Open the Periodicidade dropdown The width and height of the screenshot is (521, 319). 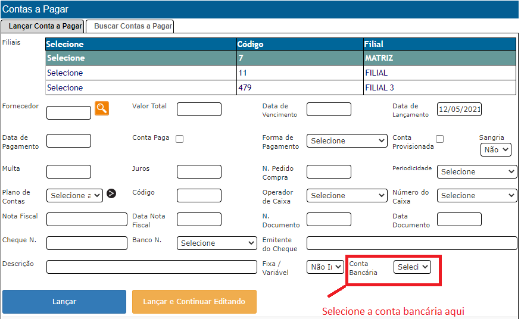click(476, 172)
